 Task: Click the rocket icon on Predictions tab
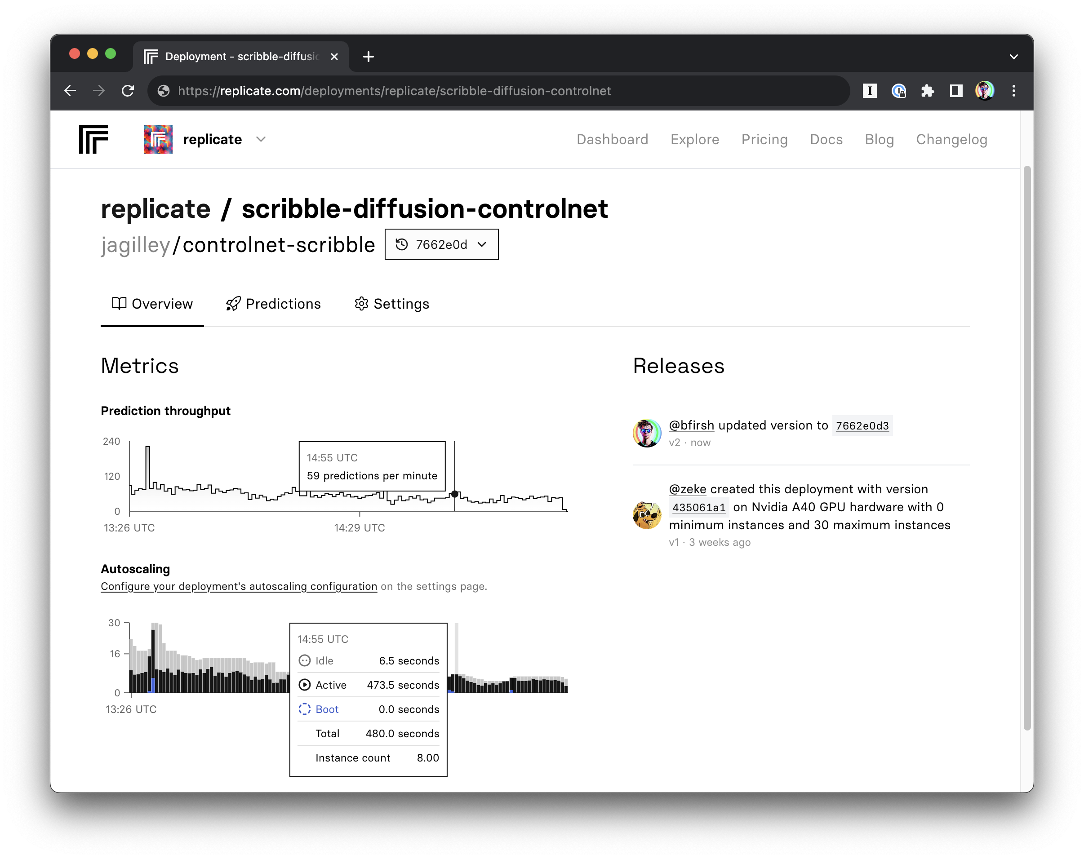point(233,304)
